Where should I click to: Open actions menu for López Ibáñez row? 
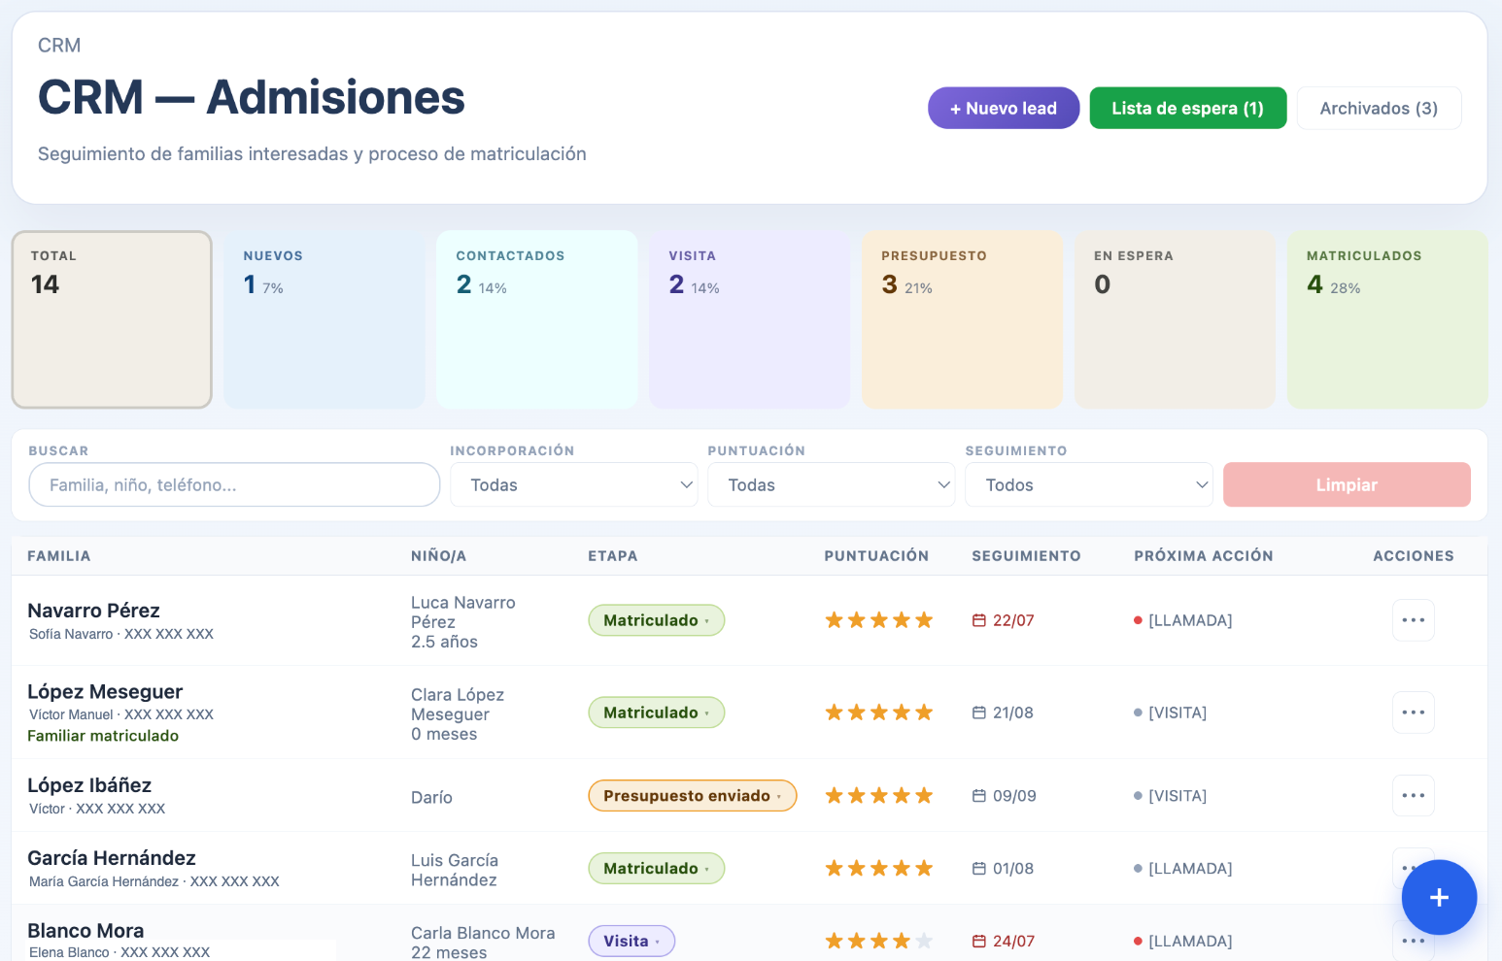(1413, 796)
